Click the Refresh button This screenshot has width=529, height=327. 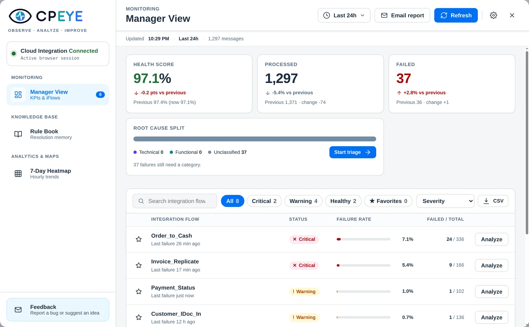point(456,15)
